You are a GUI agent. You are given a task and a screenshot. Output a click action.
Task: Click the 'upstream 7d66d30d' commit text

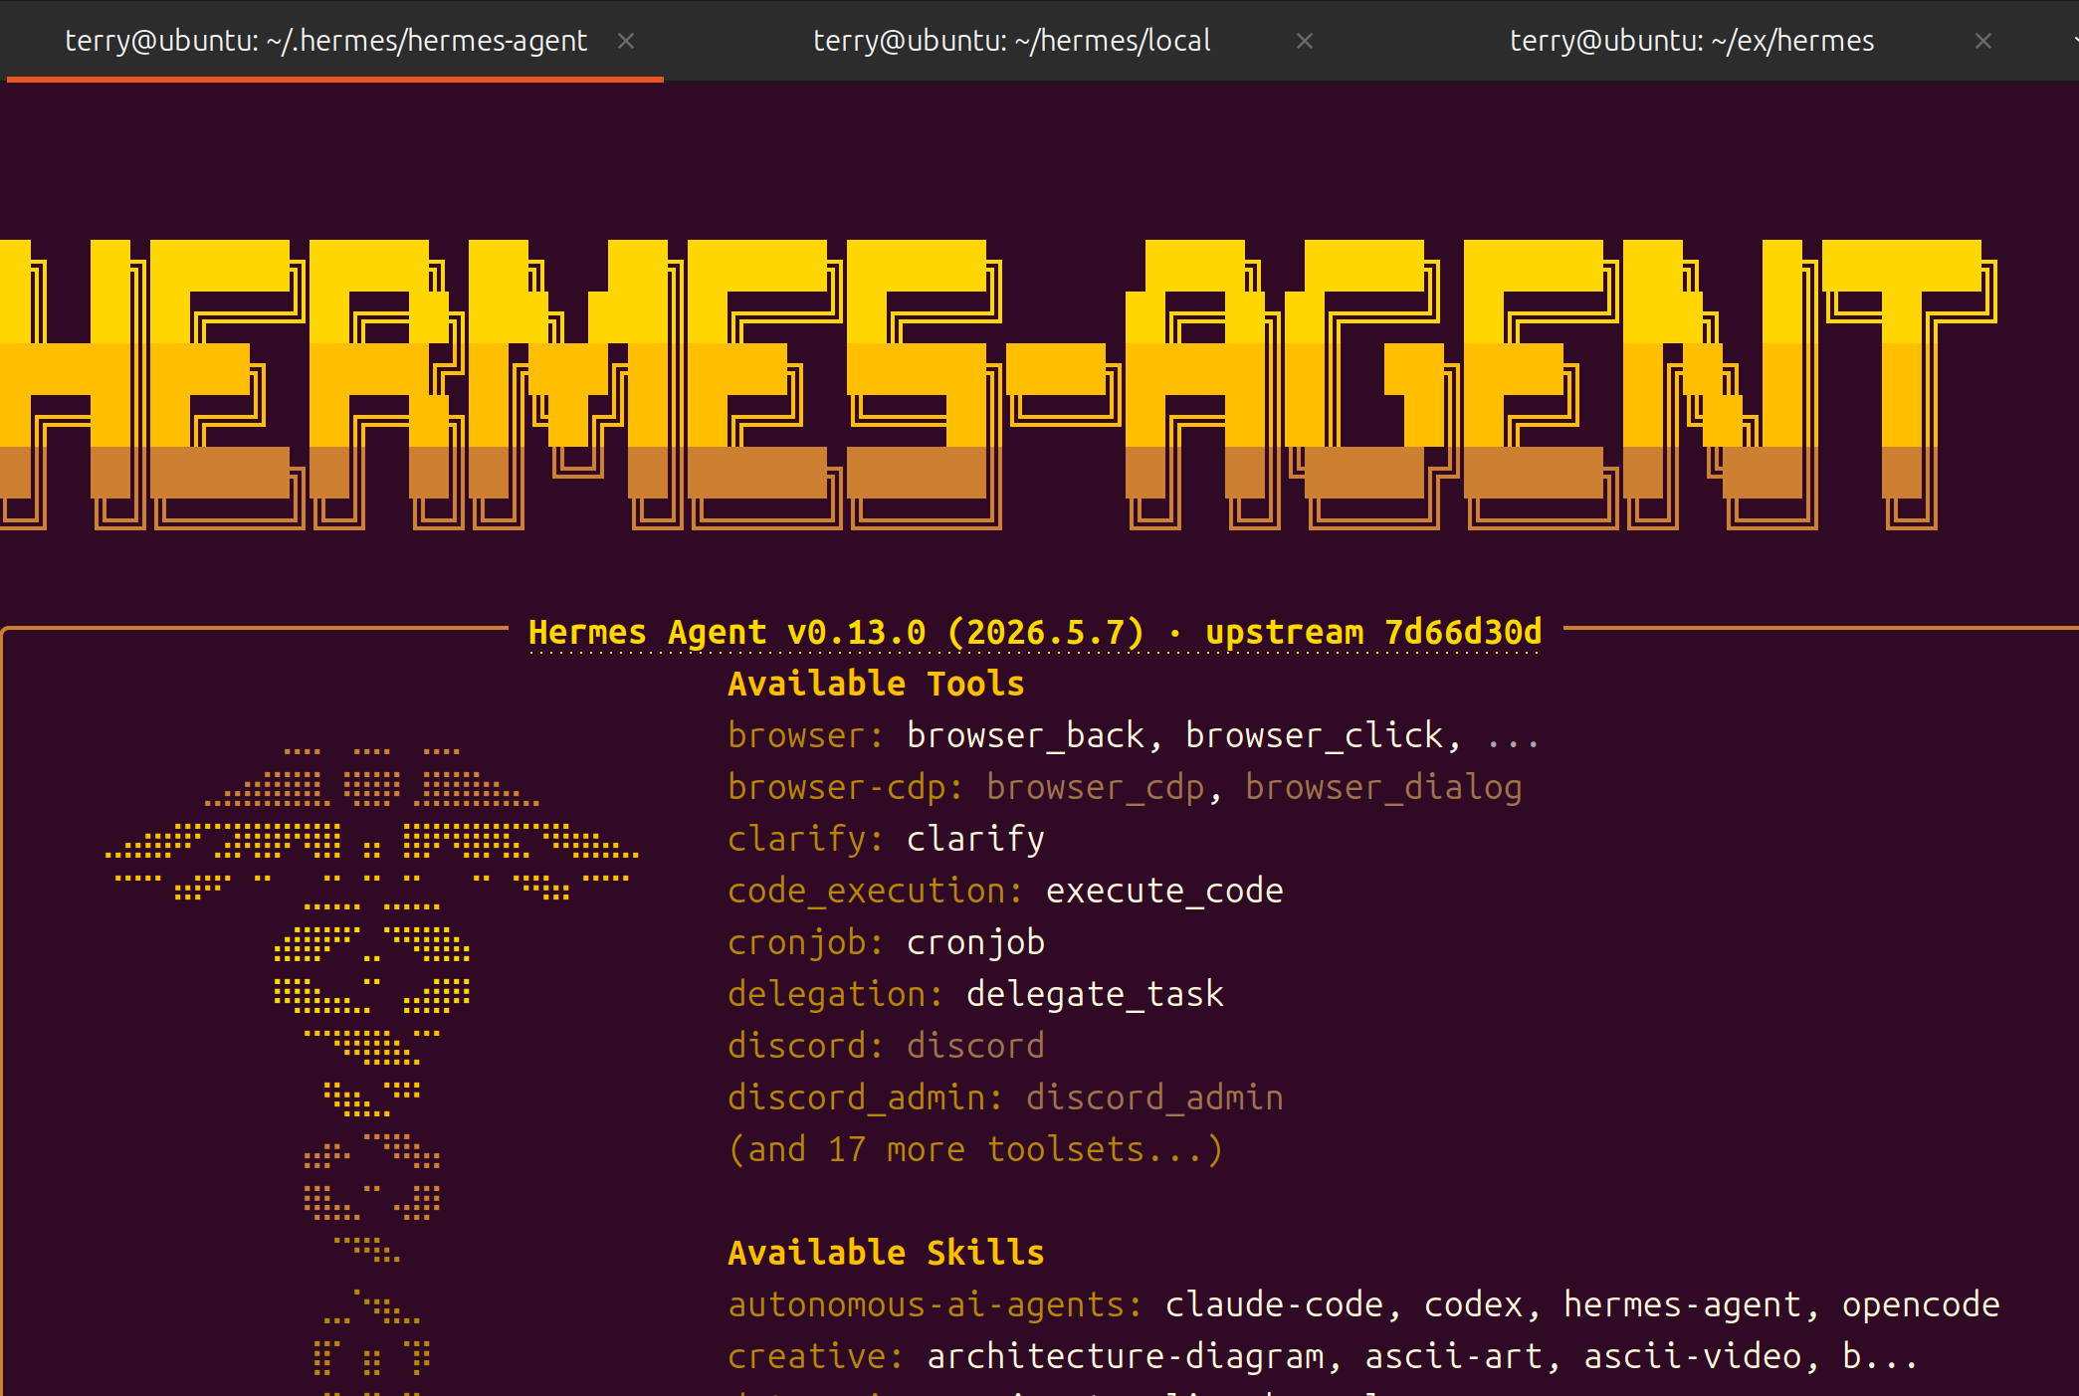tap(1373, 632)
